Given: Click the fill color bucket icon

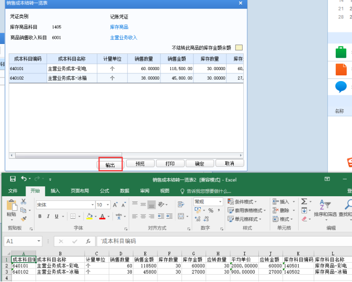Looking at the screenshot, I should point(89,217).
